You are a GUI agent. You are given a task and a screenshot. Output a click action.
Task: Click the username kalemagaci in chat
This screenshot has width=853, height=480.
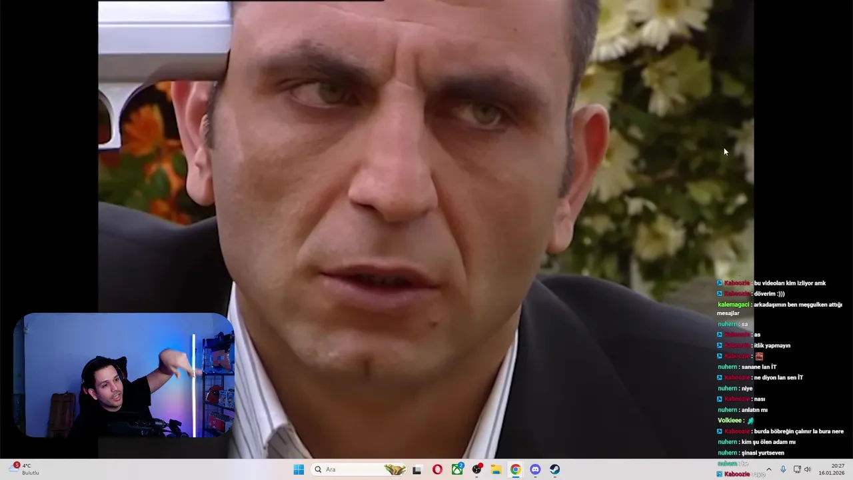click(734, 304)
